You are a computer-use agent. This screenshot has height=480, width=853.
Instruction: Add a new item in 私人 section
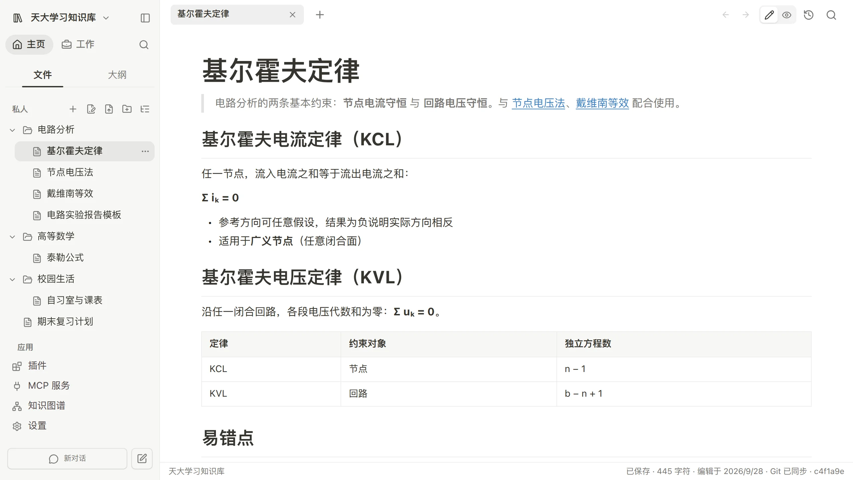pos(73,109)
